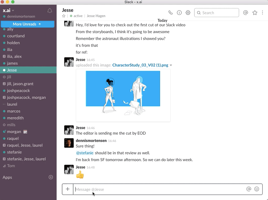This screenshot has height=200, width=268.
Task: Click the @stefanie mention link
Action: (85, 153)
